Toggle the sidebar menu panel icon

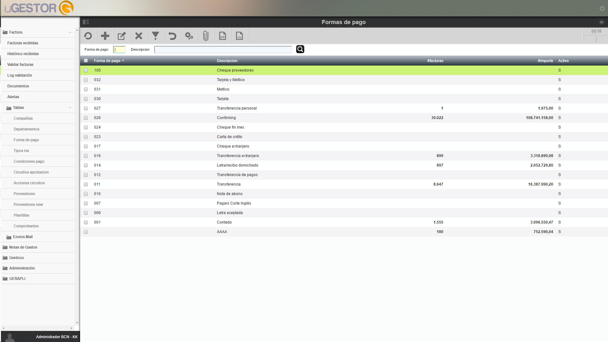[x=86, y=22]
